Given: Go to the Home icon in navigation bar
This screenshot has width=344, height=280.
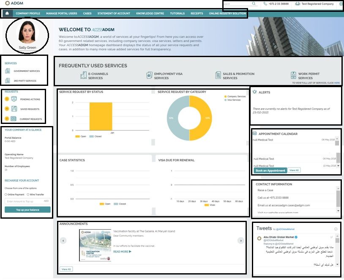Looking at the screenshot, I should click(x=7, y=13).
